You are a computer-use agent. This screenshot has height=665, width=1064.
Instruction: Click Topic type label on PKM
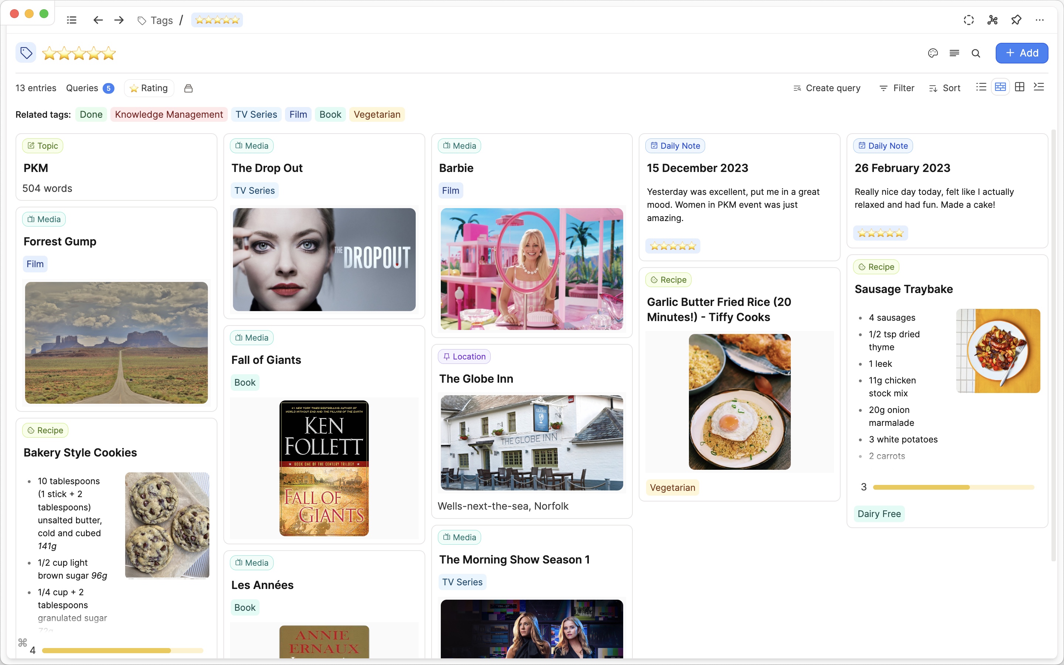point(43,145)
